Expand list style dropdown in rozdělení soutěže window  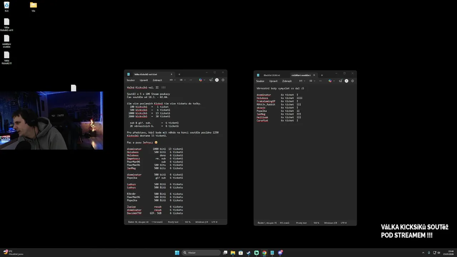312,81
